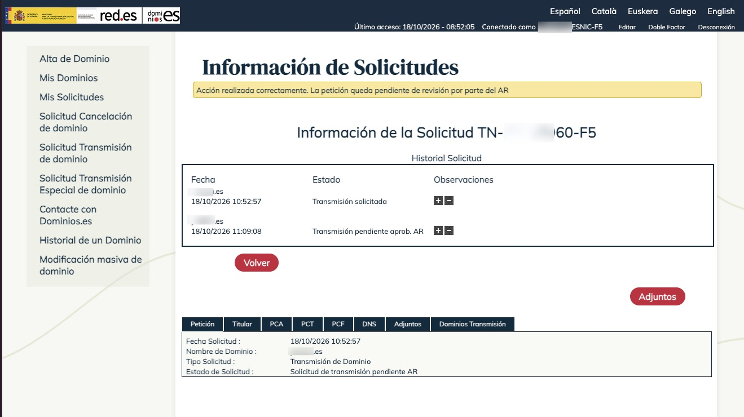Select the PCA tab
This screenshot has width=744, height=417.
click(276, 324)
